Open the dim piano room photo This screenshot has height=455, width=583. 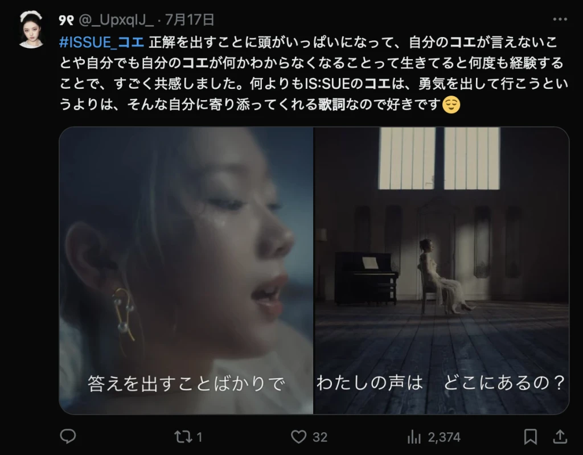click(441, 270)
